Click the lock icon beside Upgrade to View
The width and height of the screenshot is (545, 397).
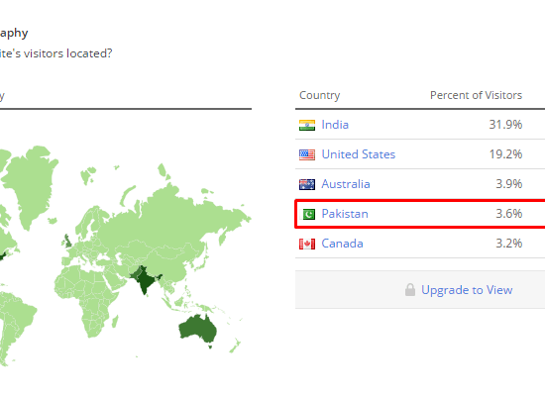[410, 290]
